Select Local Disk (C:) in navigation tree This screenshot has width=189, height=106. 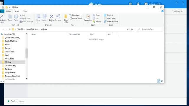[x=9, y=34]
